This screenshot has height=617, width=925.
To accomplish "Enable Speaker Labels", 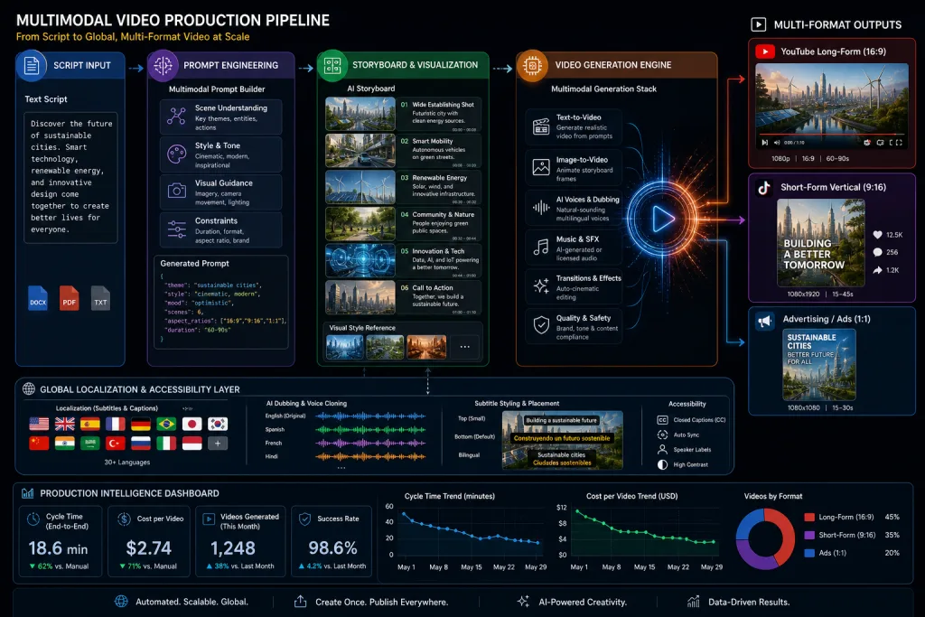I will click(685, 450).
